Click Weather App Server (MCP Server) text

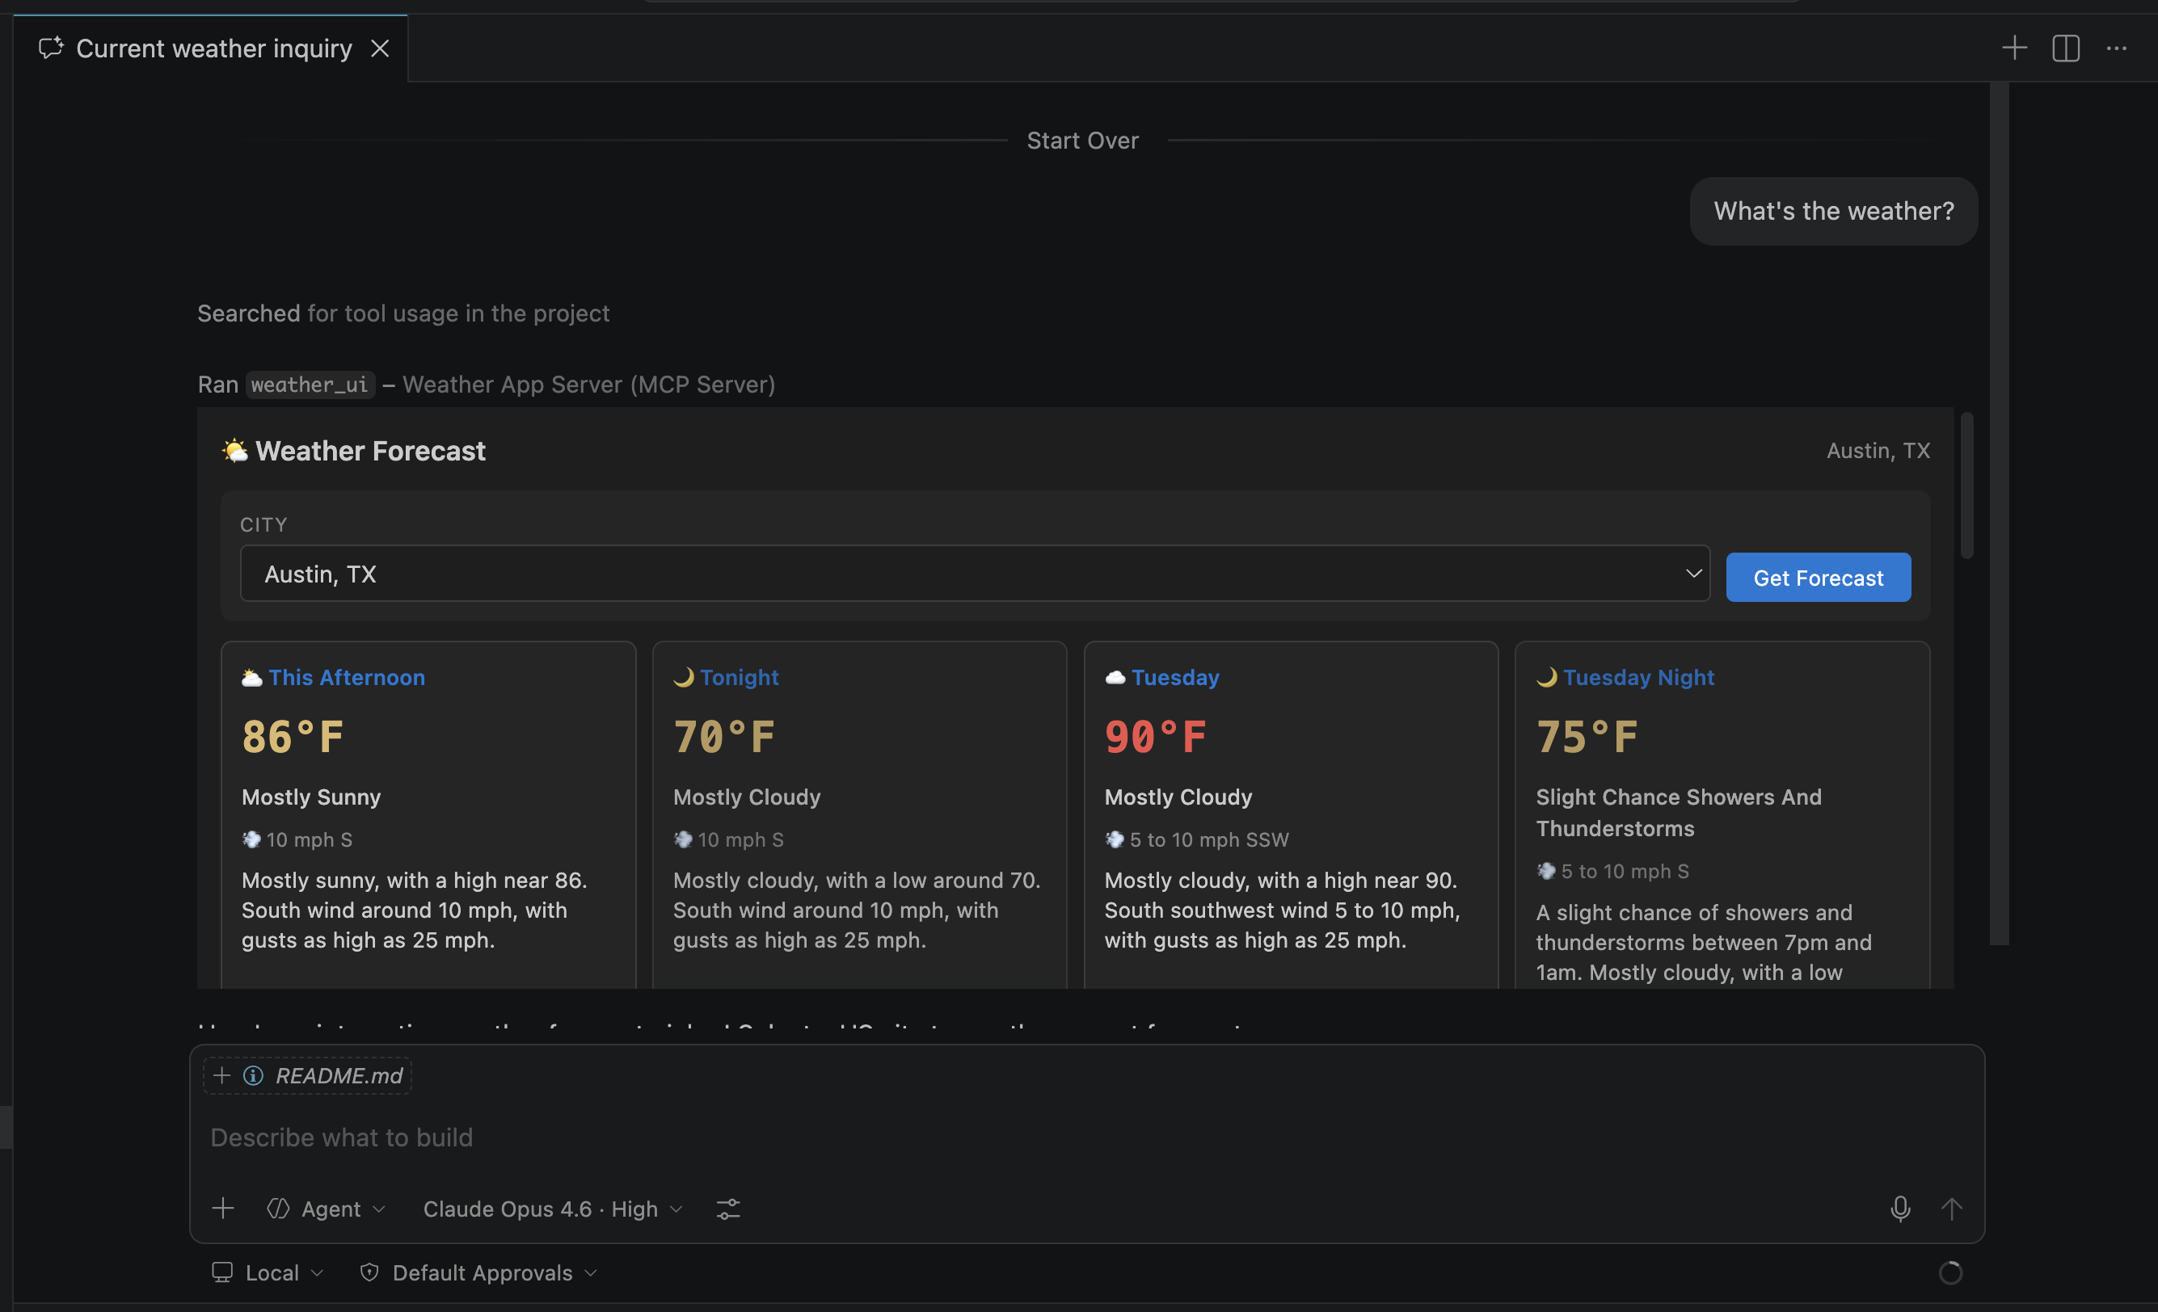pos(588,385)
